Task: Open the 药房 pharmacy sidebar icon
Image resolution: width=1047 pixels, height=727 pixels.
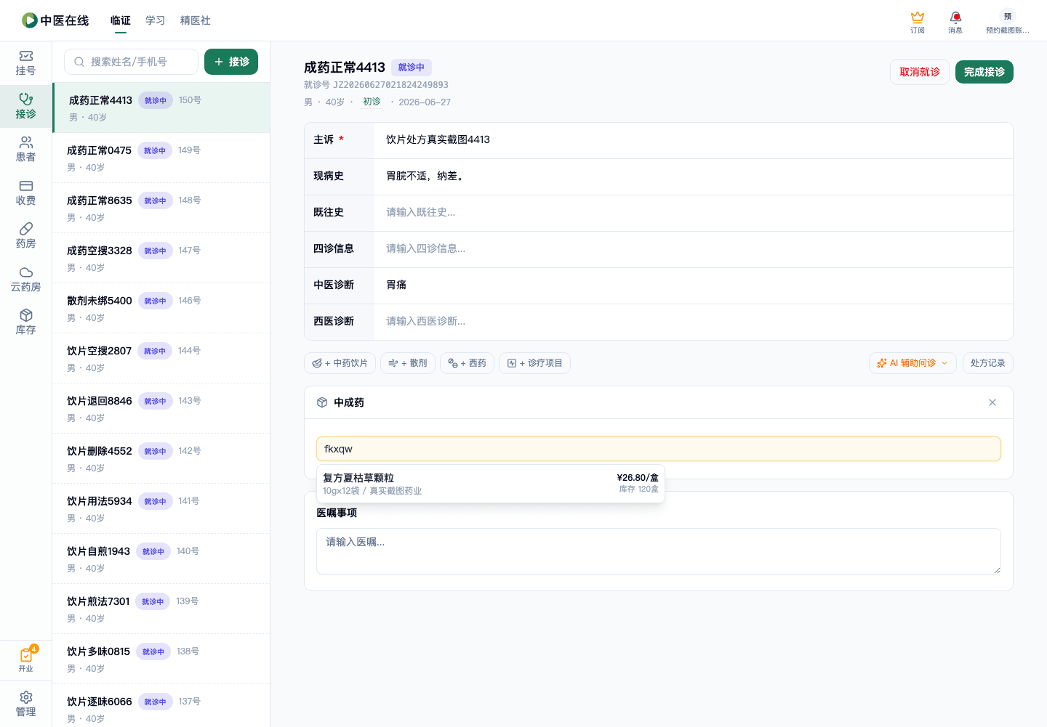Action: point(25,236)
